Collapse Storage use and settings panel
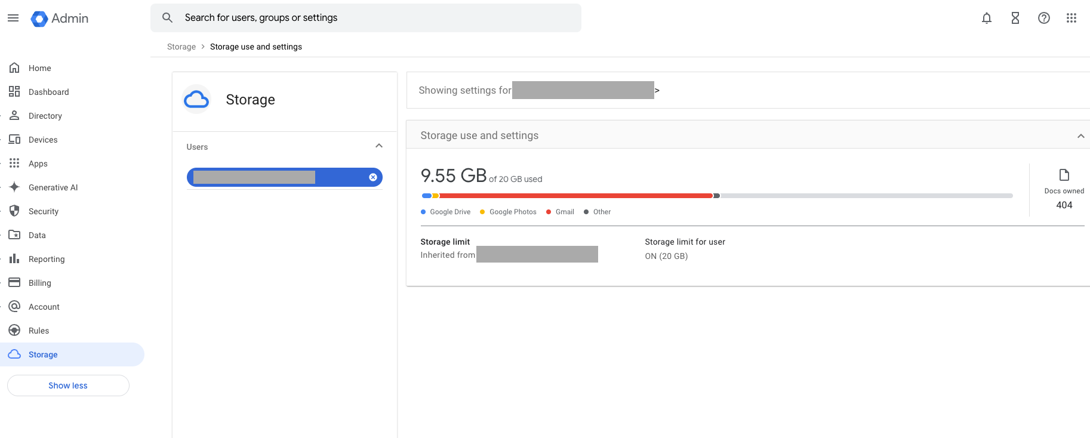1090x438 pixels. 1080,136
